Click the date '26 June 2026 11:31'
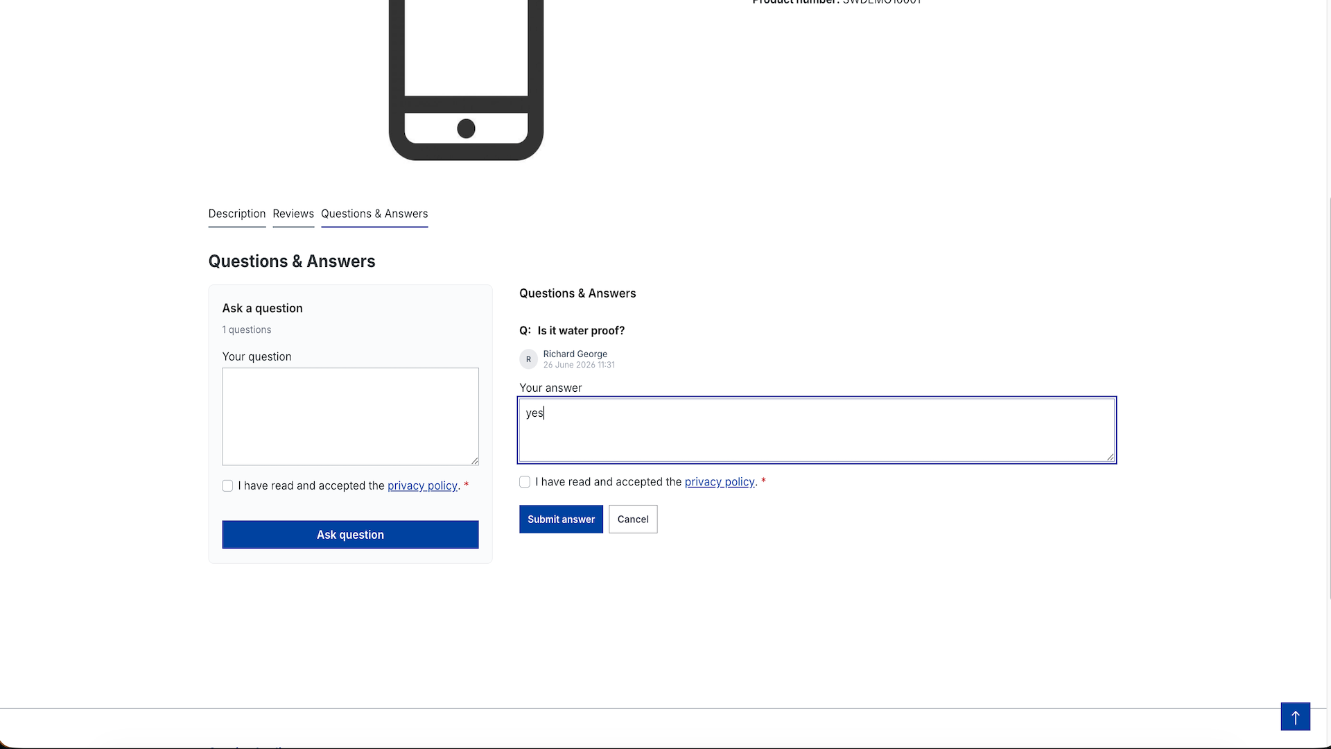This screenshot has height=749, width=1331. click(579, 365)
